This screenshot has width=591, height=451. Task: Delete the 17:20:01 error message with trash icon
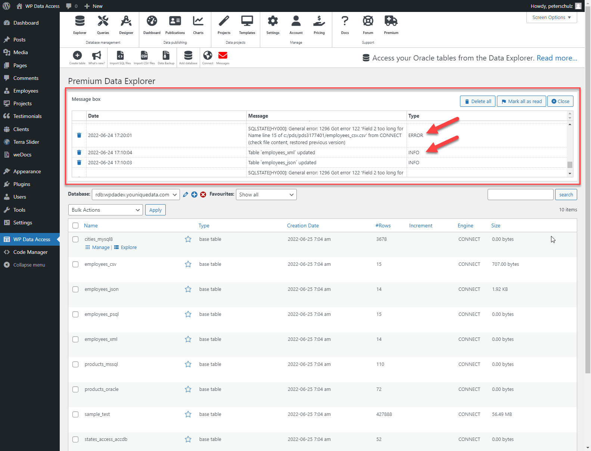coord(79,135)
